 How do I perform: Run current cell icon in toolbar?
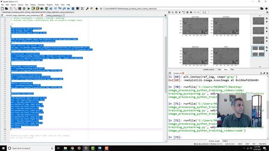tap(33, 8)
